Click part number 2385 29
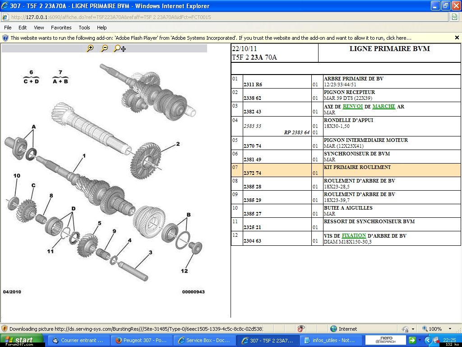 [x=252, y=200]
